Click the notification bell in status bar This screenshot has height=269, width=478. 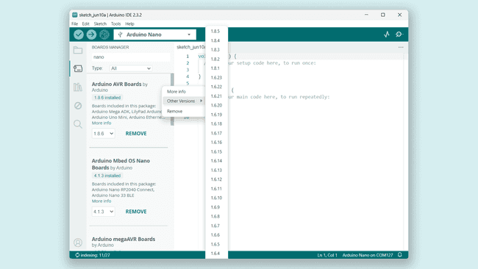pos(399,255)
